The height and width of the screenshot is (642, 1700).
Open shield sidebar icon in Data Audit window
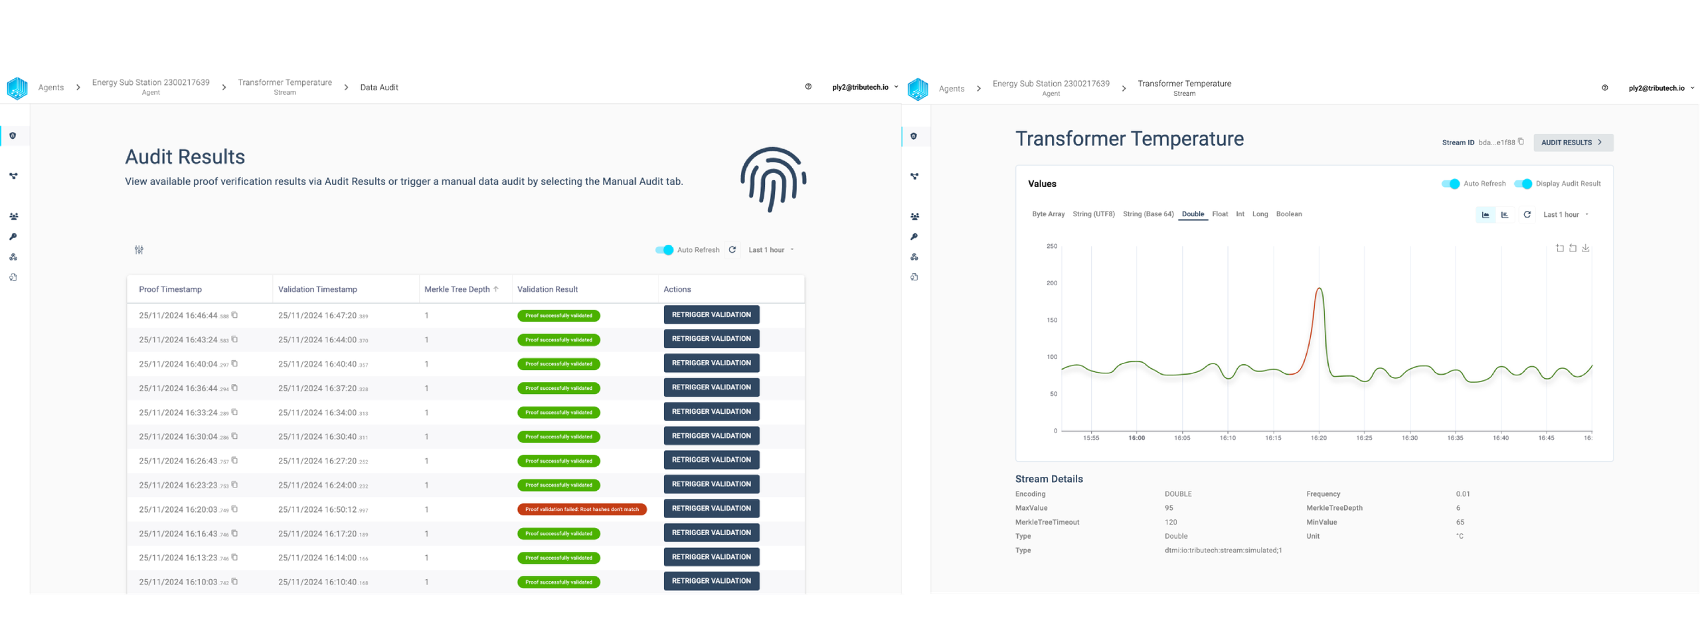pyautogui.click(x=13, y=136)
